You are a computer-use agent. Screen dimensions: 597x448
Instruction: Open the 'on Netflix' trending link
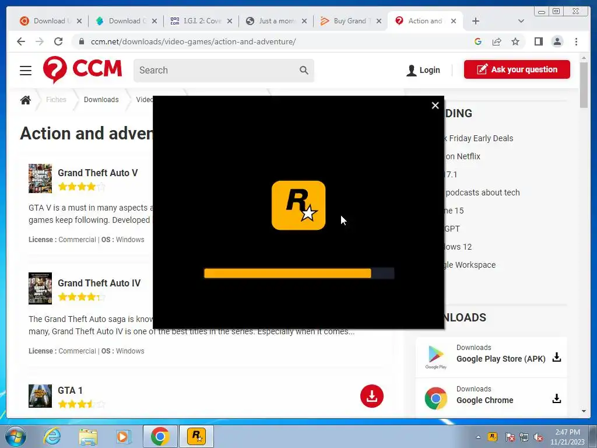point(462,156)
